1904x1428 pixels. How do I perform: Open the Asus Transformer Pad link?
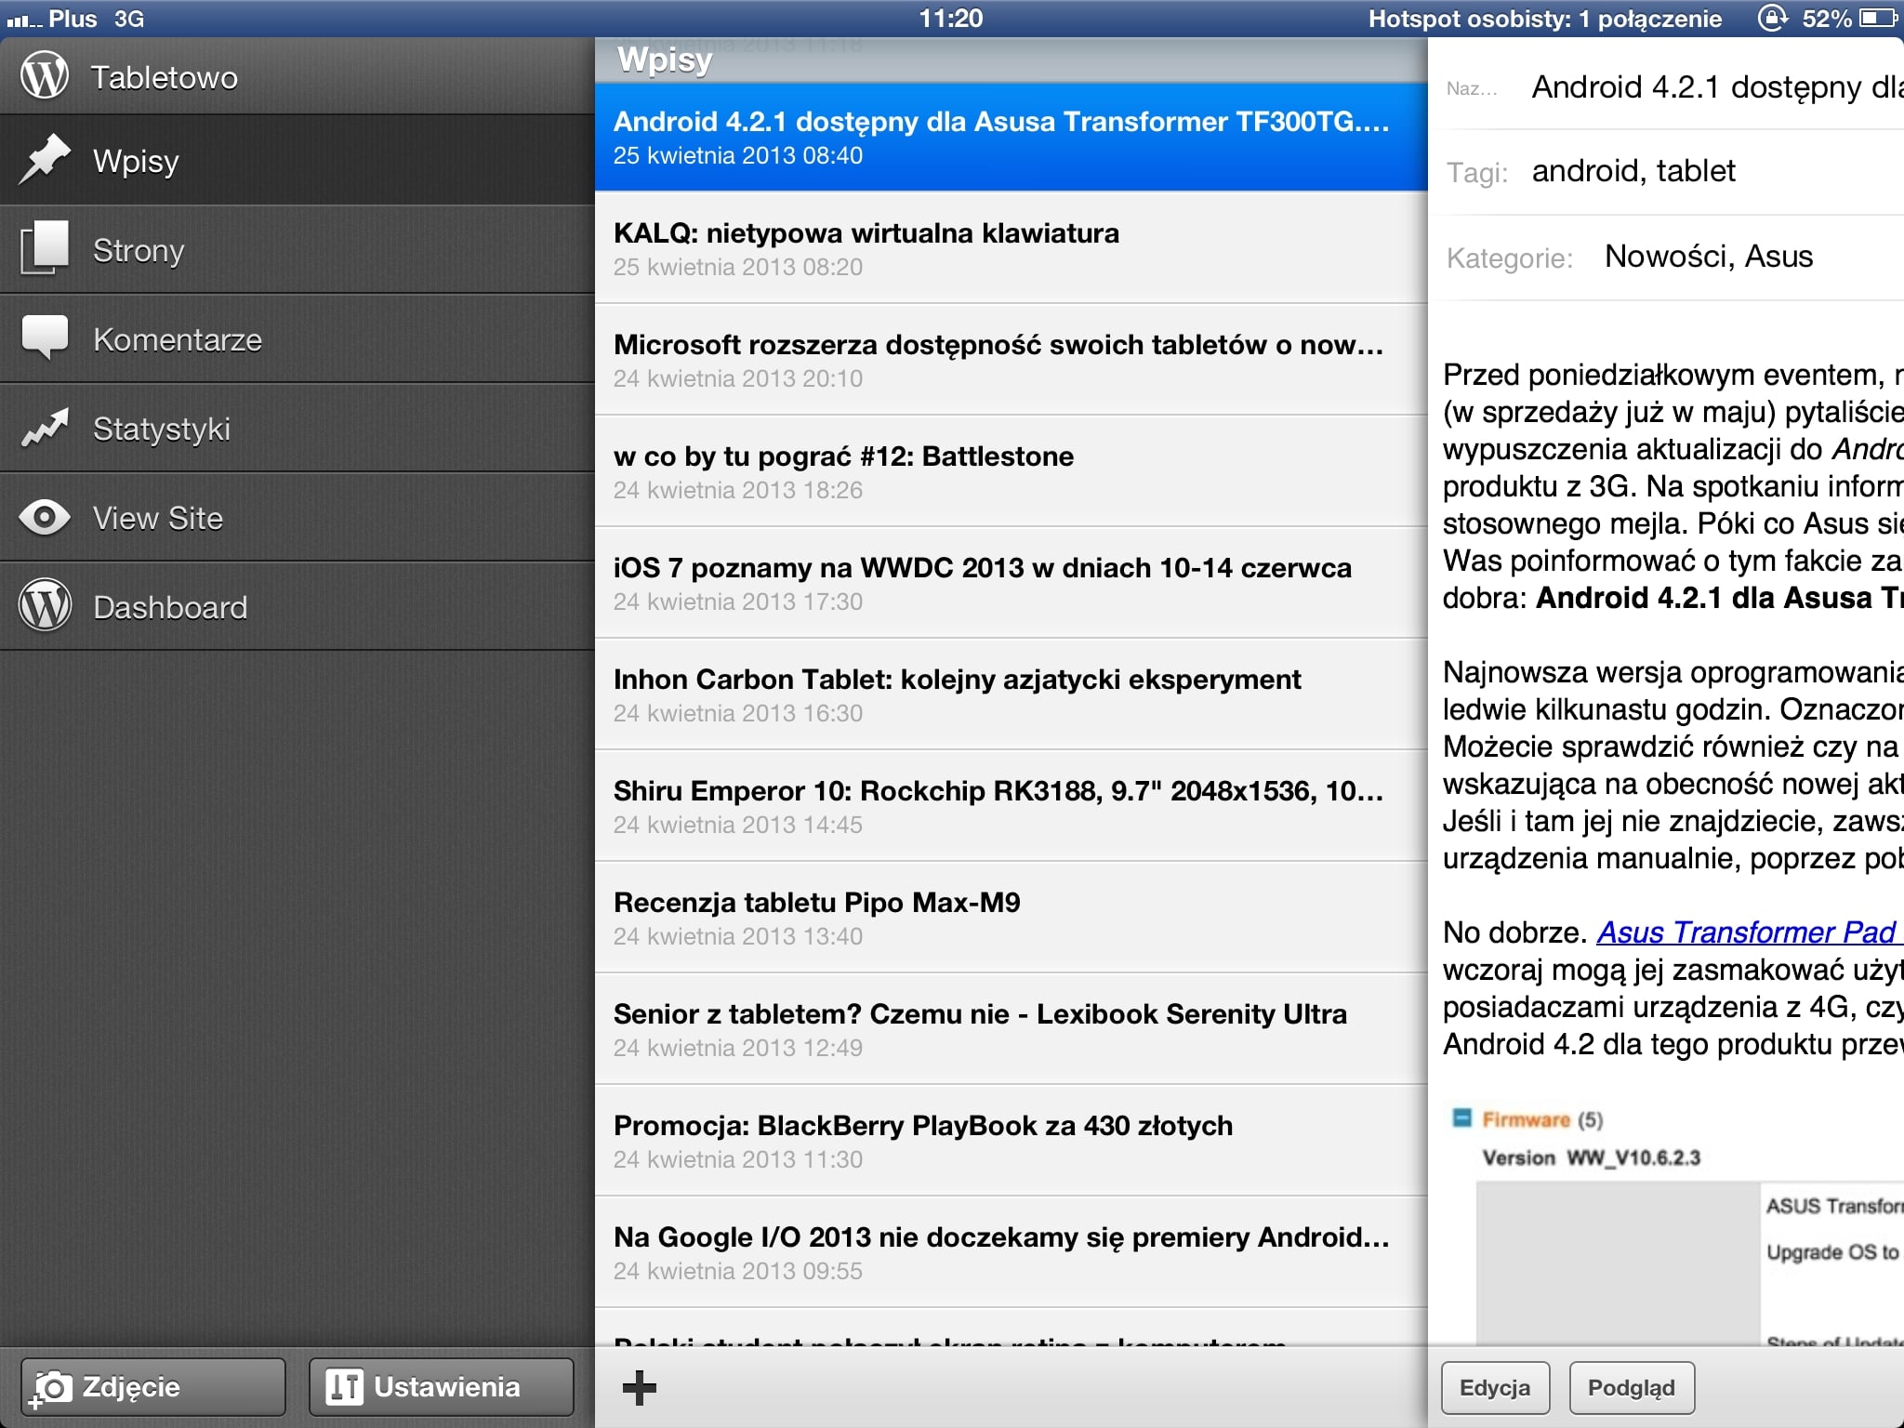(1748, 932)
